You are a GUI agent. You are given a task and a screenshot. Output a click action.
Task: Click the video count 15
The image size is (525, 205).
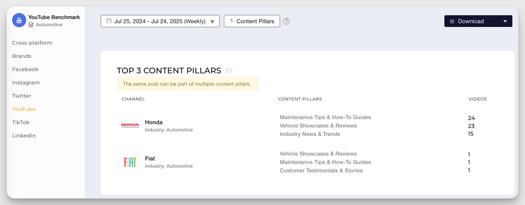coord(471,134)
